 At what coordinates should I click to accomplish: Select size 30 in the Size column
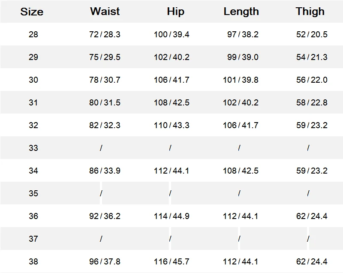(x=33, y=80)
